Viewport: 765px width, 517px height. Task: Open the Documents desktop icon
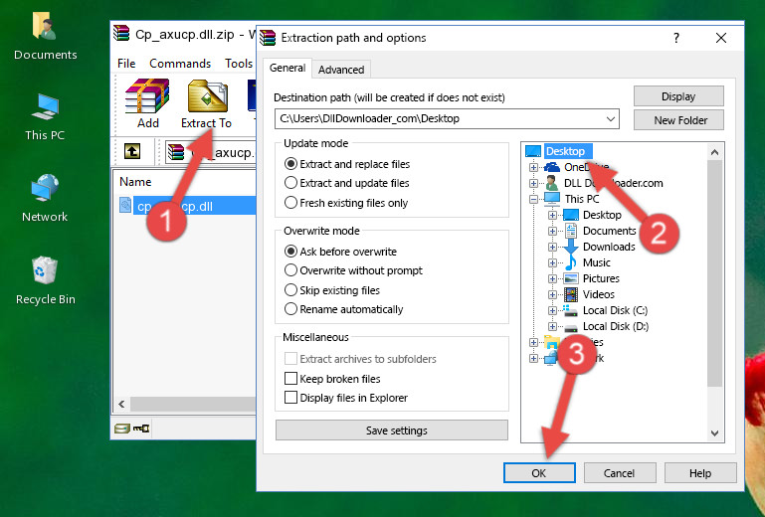45,37
